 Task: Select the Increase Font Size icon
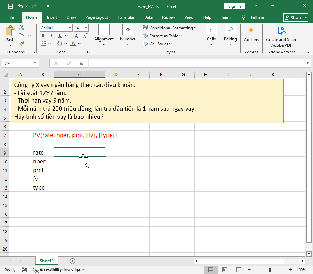pyautogui.click(x=76, y=36)
